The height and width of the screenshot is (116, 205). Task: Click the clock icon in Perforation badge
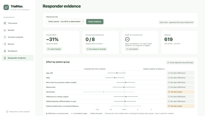click(169, 92)
